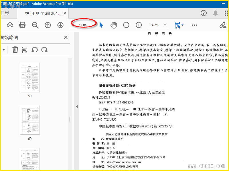
Task: Click the 内容提要 heading
Action: [160, 33]
